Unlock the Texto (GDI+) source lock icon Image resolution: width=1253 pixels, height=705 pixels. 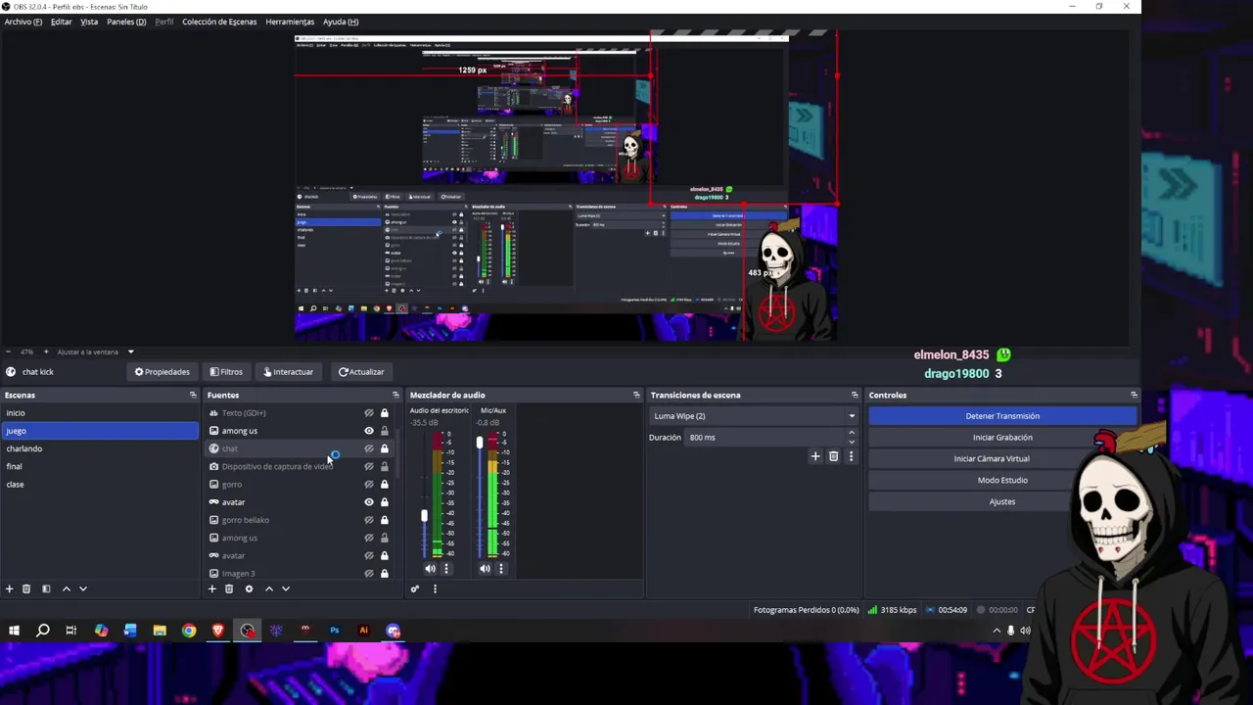tap(385, 413)
